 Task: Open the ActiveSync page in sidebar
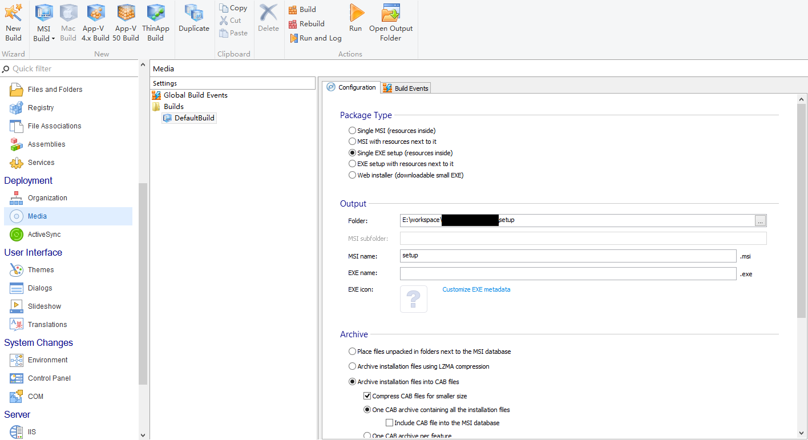pos(43,235)
